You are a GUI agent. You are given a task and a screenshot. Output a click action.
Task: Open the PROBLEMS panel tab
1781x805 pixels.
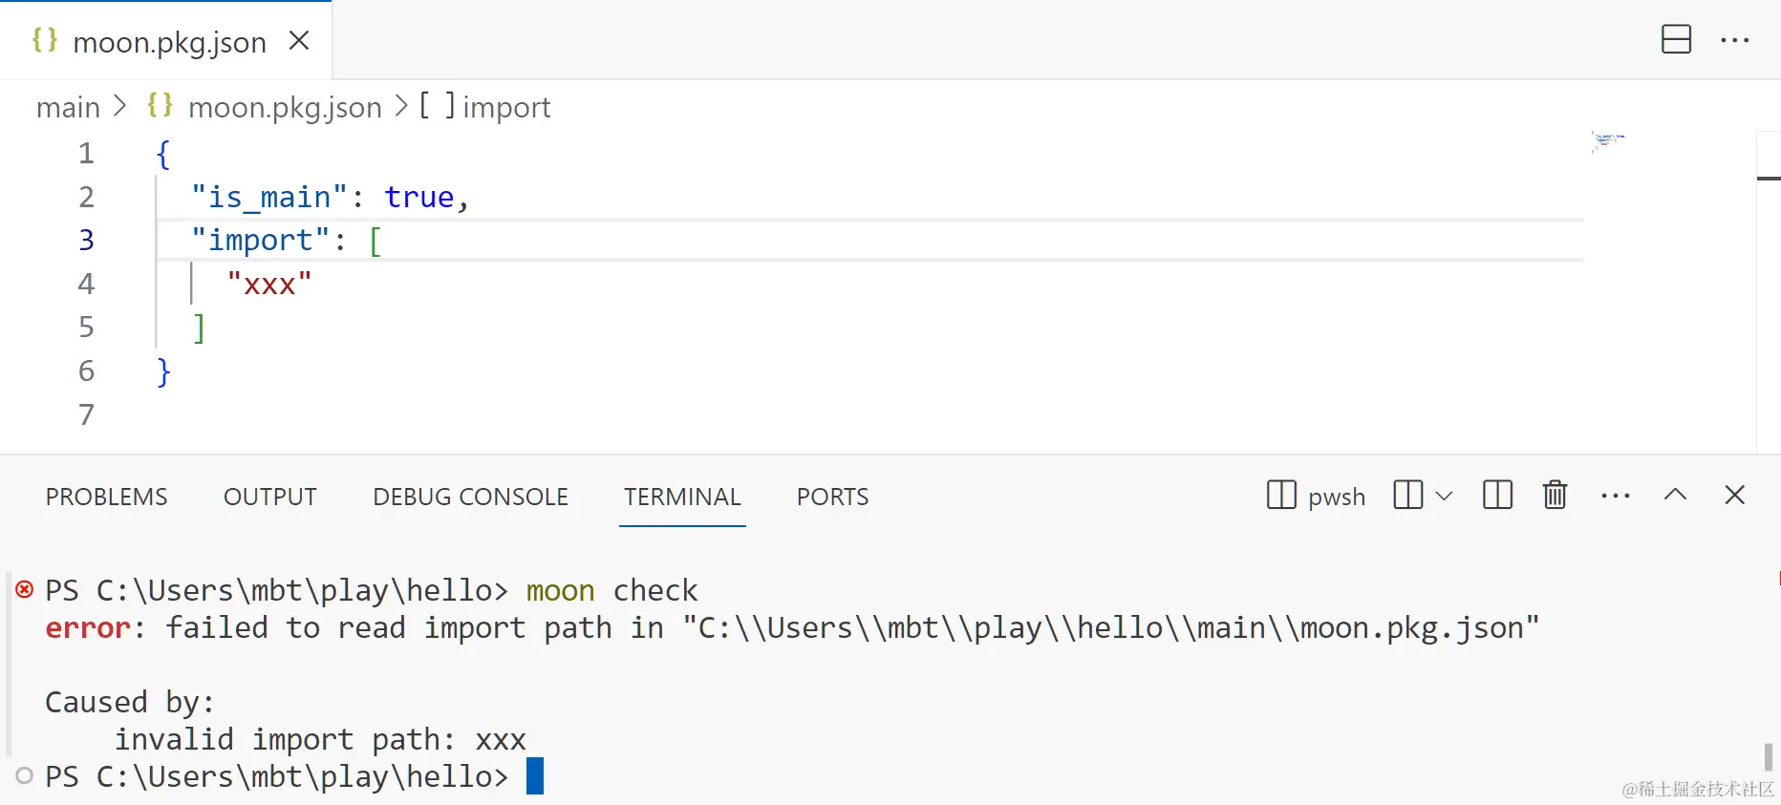pos(106,497)
